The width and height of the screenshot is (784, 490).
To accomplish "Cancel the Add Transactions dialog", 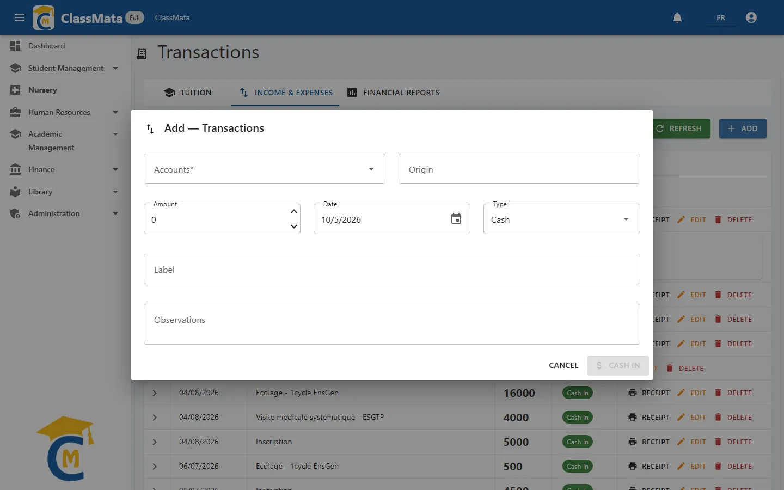I will pos(563,365).
